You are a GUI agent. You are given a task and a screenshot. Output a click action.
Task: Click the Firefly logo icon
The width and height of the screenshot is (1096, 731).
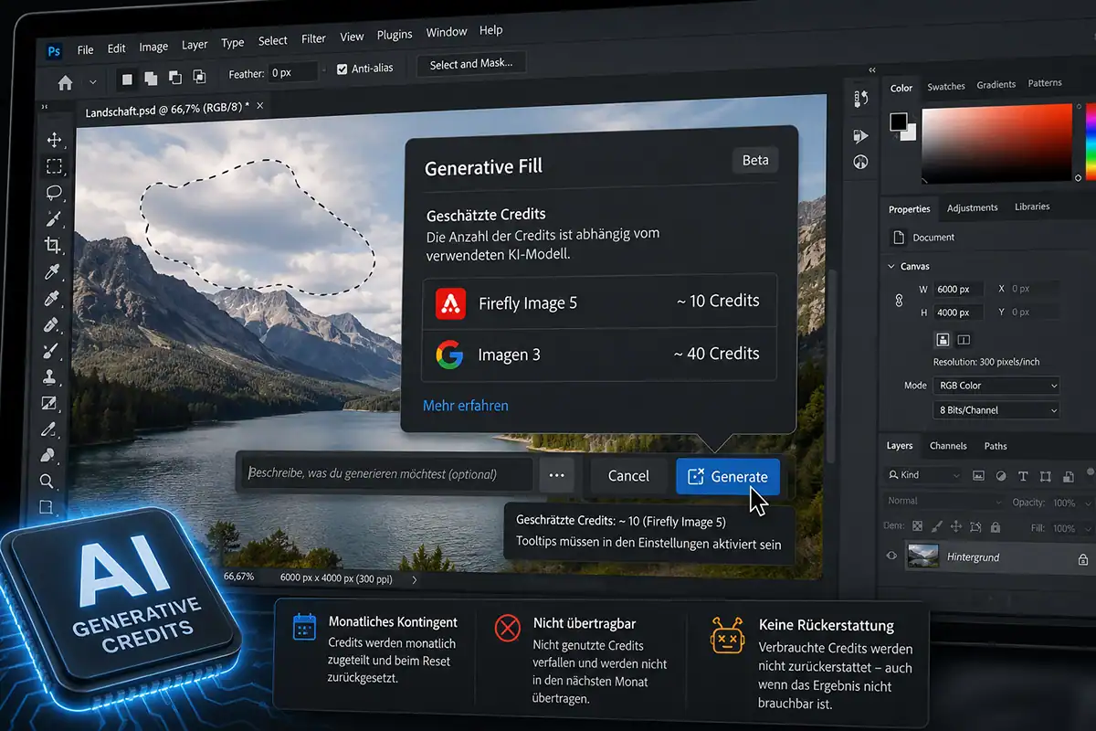(x=451, y=302)
